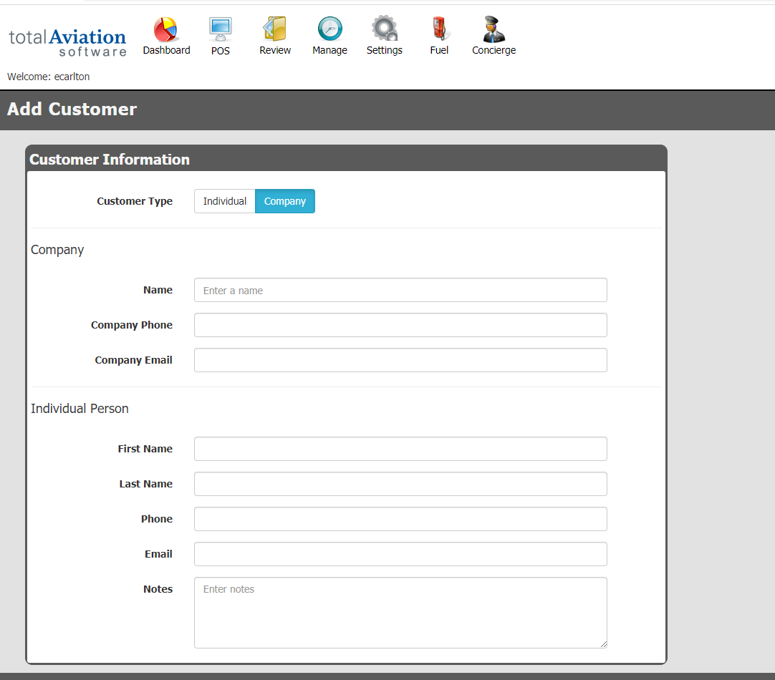Click the Notes resize handle corner
Viewport: 775px width, 680px height.
point(603,644)
